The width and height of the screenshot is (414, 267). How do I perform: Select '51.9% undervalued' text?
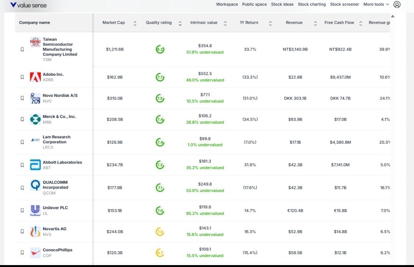coord(205,52)
